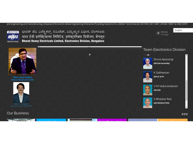The image size is (193, 144).
Task: Click Druva Apasangi's photo
Action: click(148, 63)
